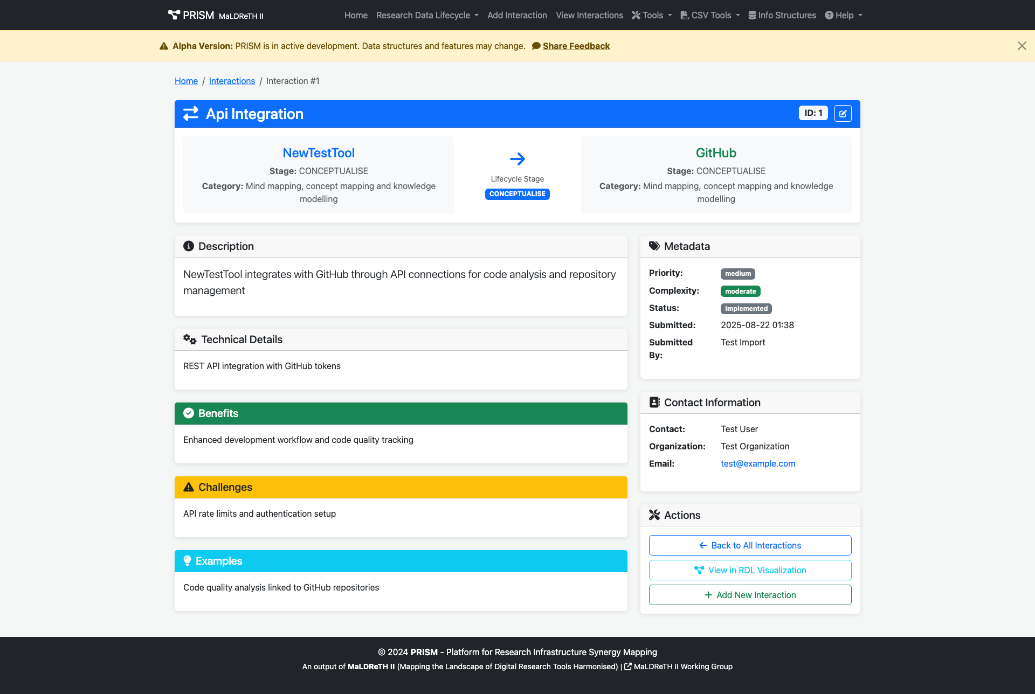Click the Challenges warning triangle icon
Image resolution: width=1035 pixels, height=694 pixels.
coord(189,487)
